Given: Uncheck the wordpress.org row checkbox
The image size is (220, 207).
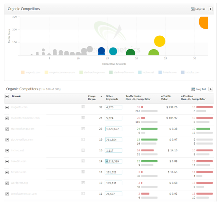Looking at the screenshot, I should pos(7,183).
